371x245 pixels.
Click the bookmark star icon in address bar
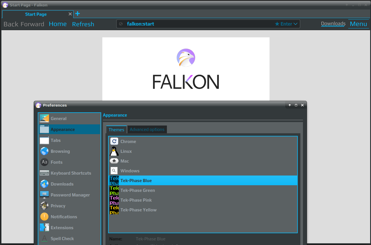[x=277, y=24]
